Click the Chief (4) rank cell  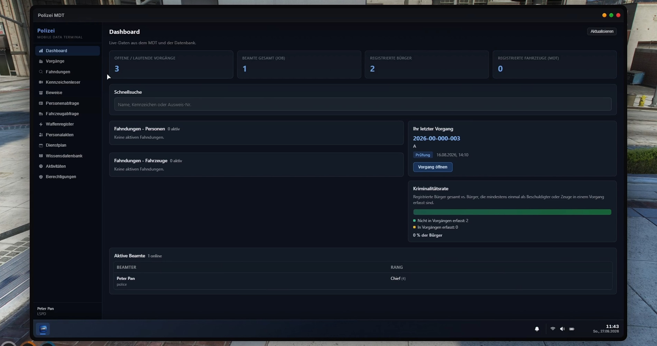coord(398,279)
